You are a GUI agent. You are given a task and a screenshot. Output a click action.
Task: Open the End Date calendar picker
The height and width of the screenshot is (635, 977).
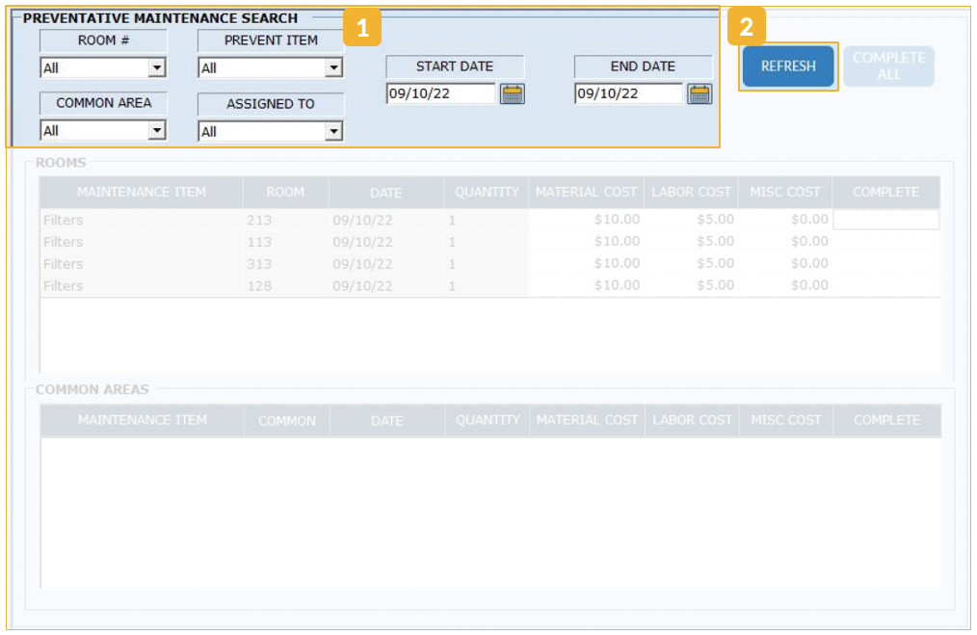tap(700, 93)
